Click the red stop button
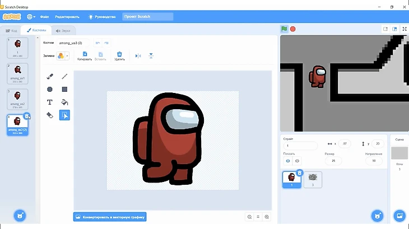The width and height of the screenshot is (409, 229). coord(292,29)
